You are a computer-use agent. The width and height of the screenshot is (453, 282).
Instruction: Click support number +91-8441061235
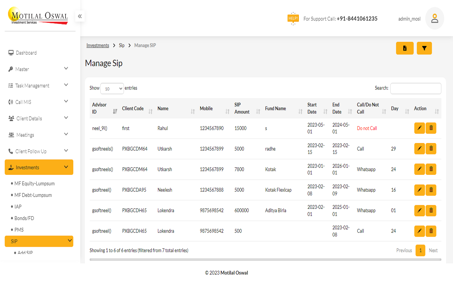[357, 19]
